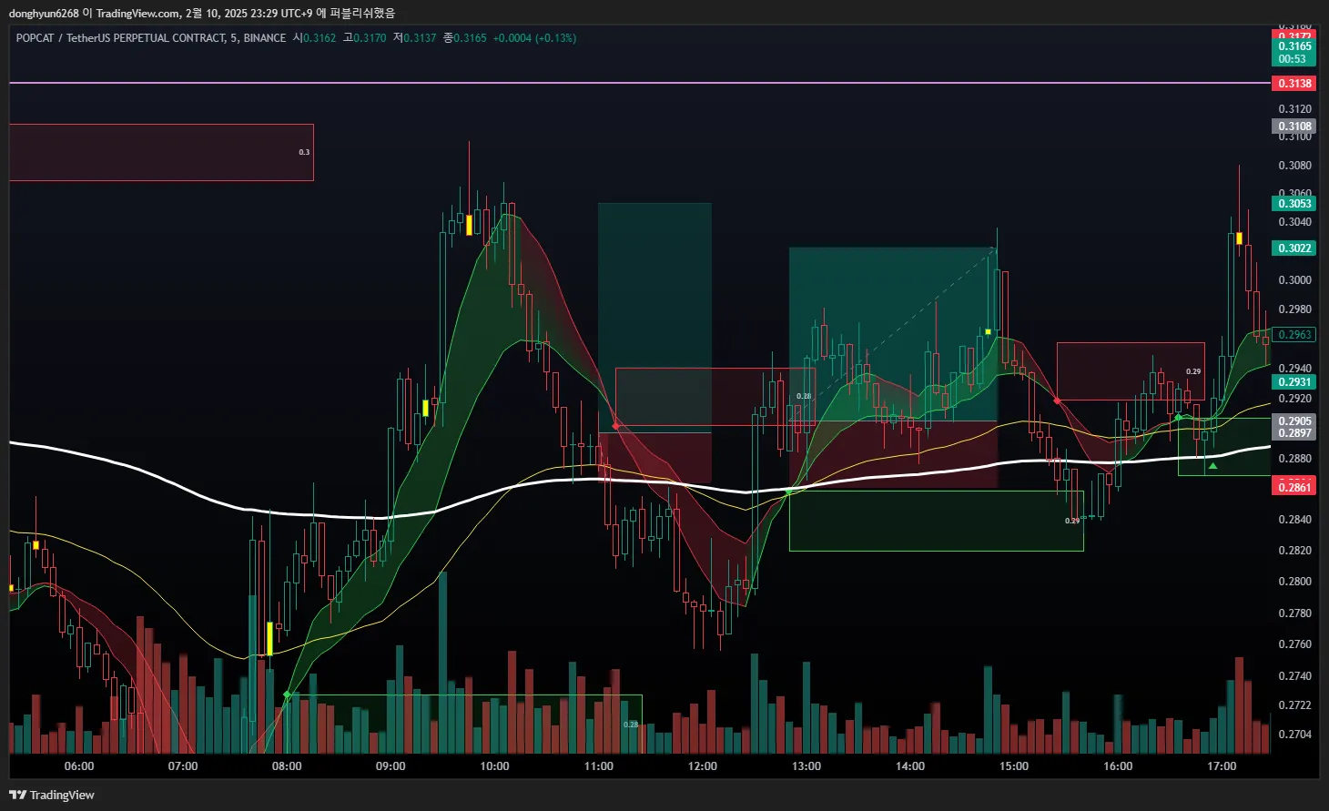This screenshot has width=1329, height=811.
Task: Click the 0.3120 price axis tick
Action: tap(1294, 109)
